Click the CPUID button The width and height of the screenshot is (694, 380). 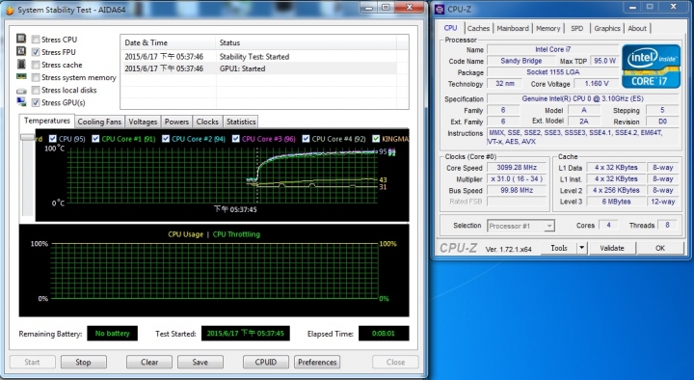266,362
